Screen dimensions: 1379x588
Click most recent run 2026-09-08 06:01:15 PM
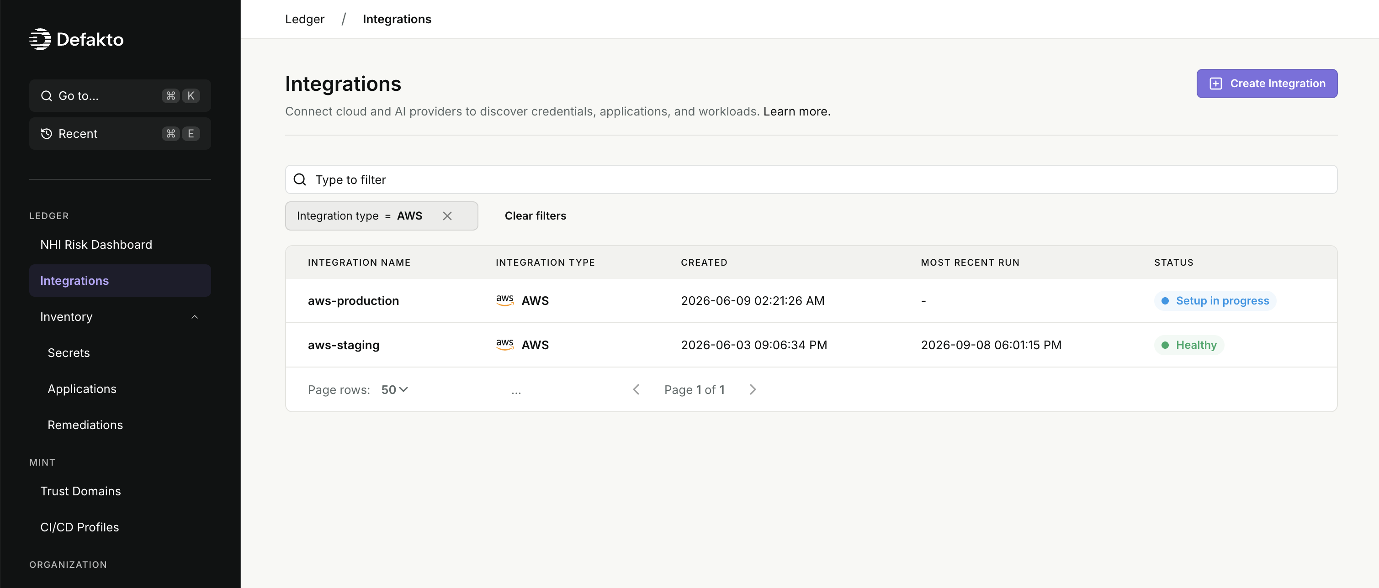[x=991, y=345]
